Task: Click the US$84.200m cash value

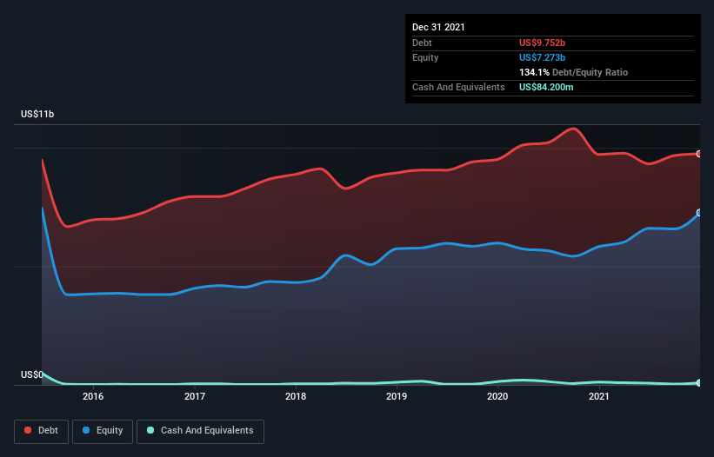Action: [546, 87]
